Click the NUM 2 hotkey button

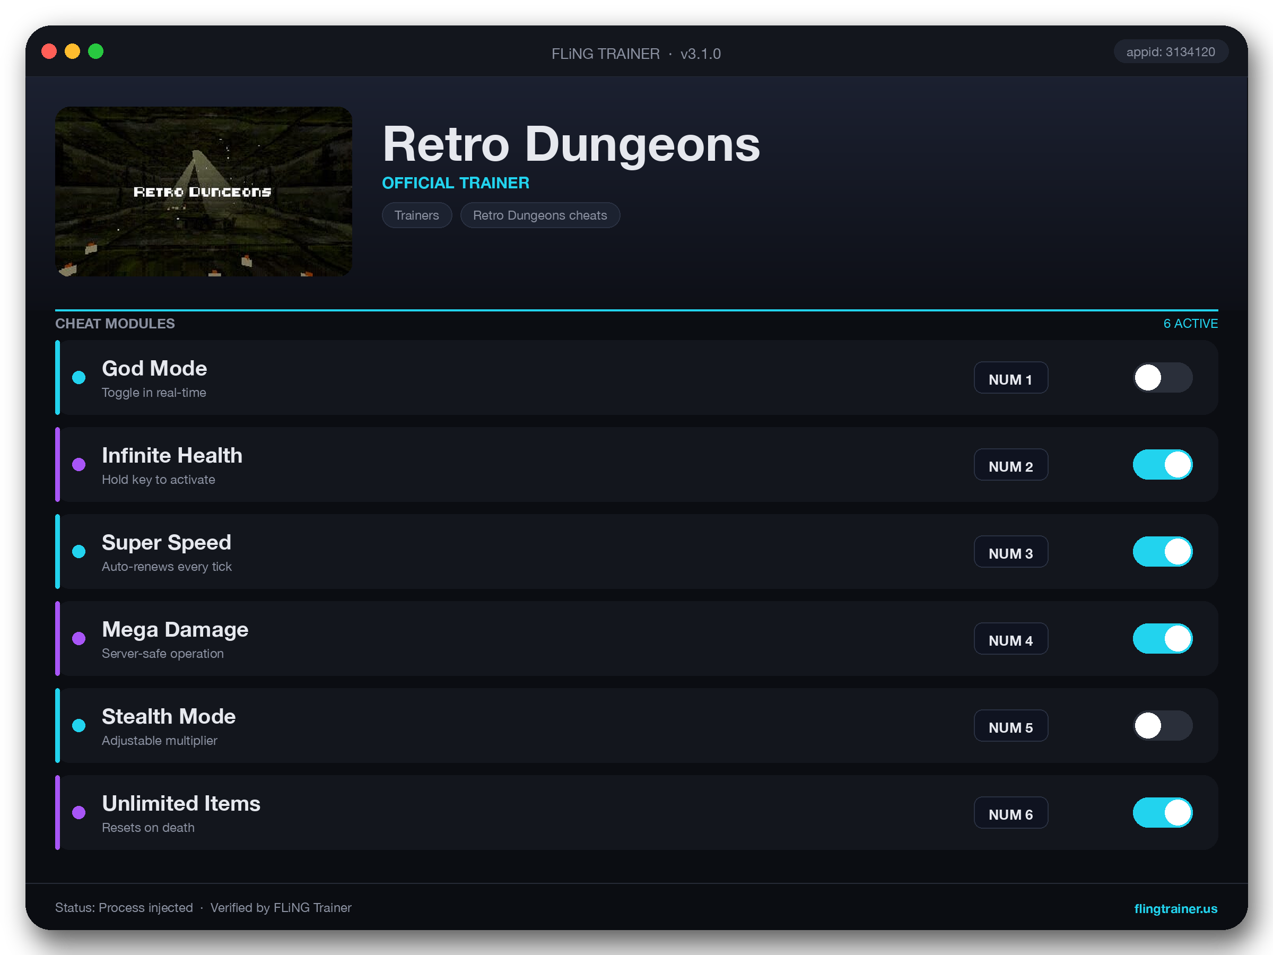pyautogui.click(x=1010, y=465)
